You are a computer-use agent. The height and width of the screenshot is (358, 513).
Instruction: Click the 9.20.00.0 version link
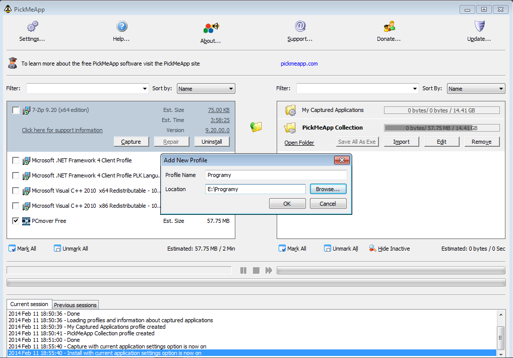pyautogui.click(x=218, y=130)
